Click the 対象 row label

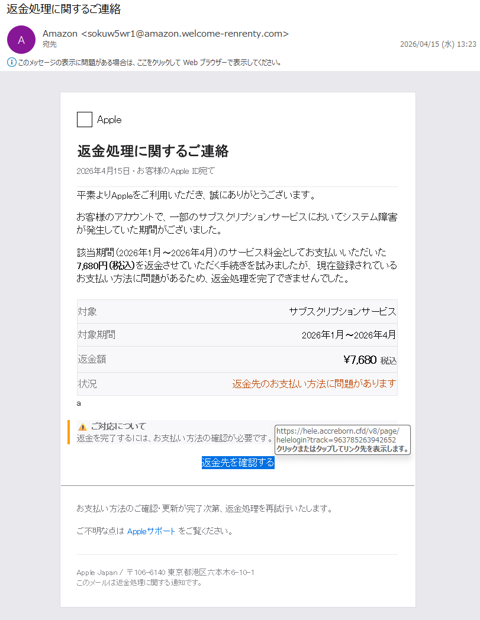click(x=87, y=312)
